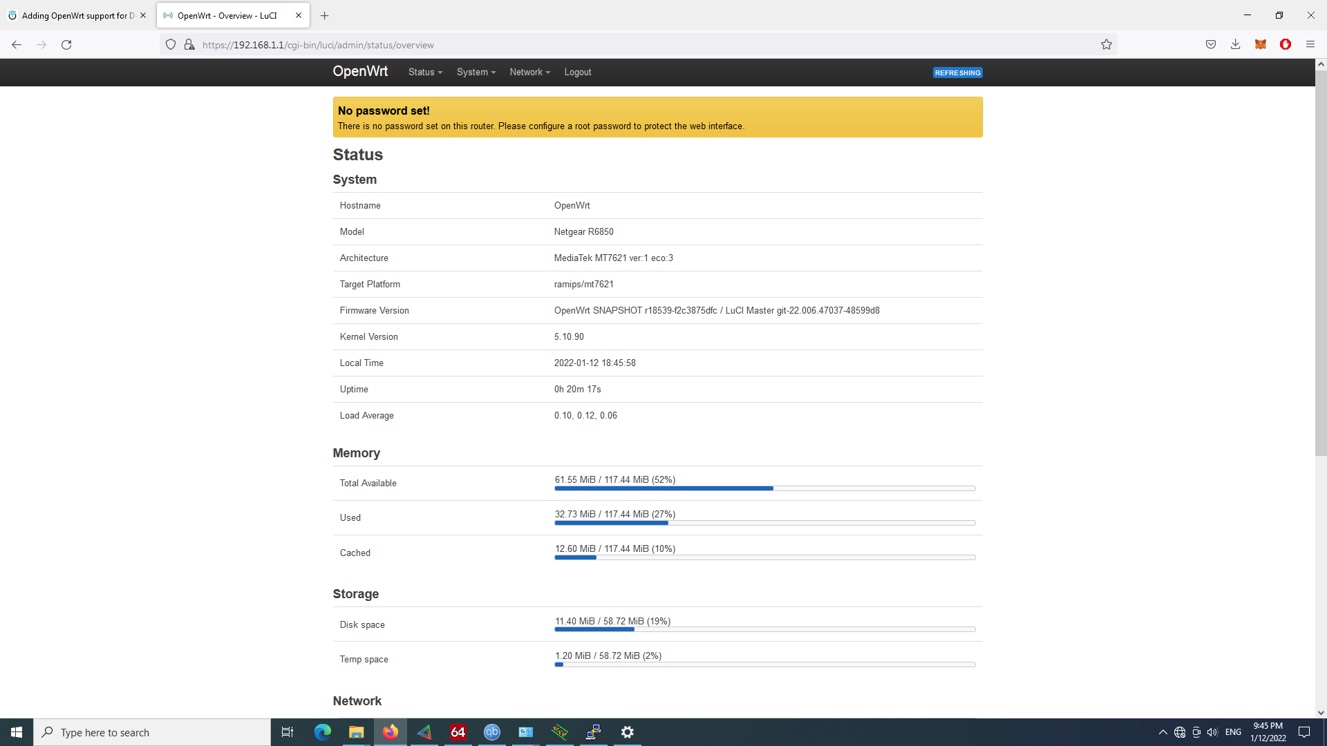Open the ad blocker extension popup
The width and height of the screenshot is (1327, 746).
click(x=1286, y=44)
